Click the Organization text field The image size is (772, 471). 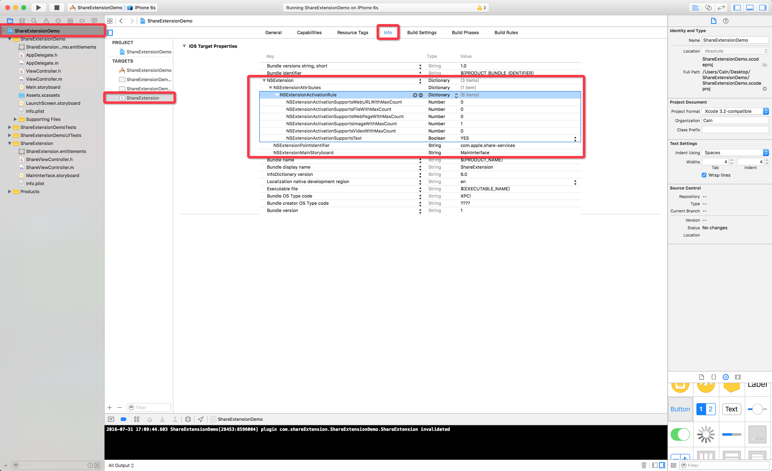[x=735, y=120]
